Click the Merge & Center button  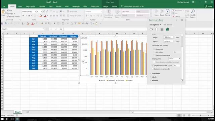[75, 16]
